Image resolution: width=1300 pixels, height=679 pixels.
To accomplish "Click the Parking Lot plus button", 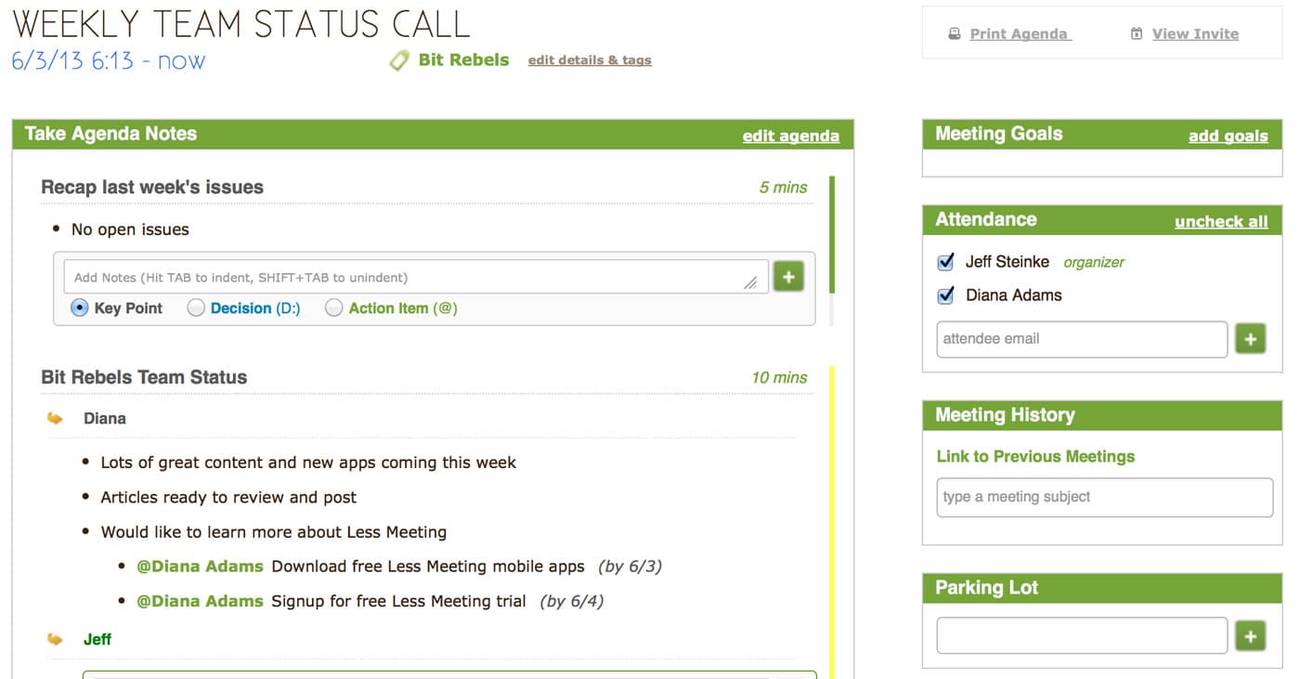I will 1250,636.
